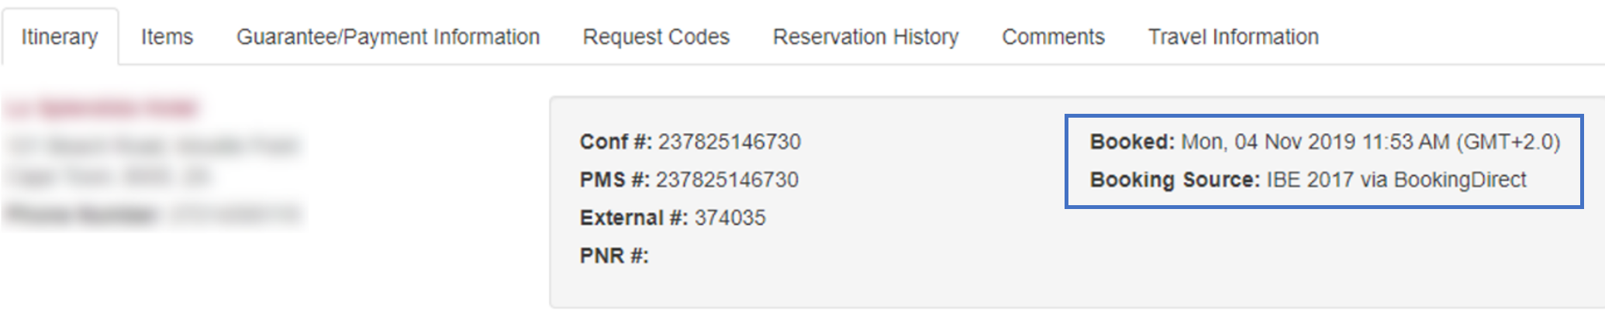Click the PMS # number value
Screen dimensions: 1605x336
click(727, 180)
